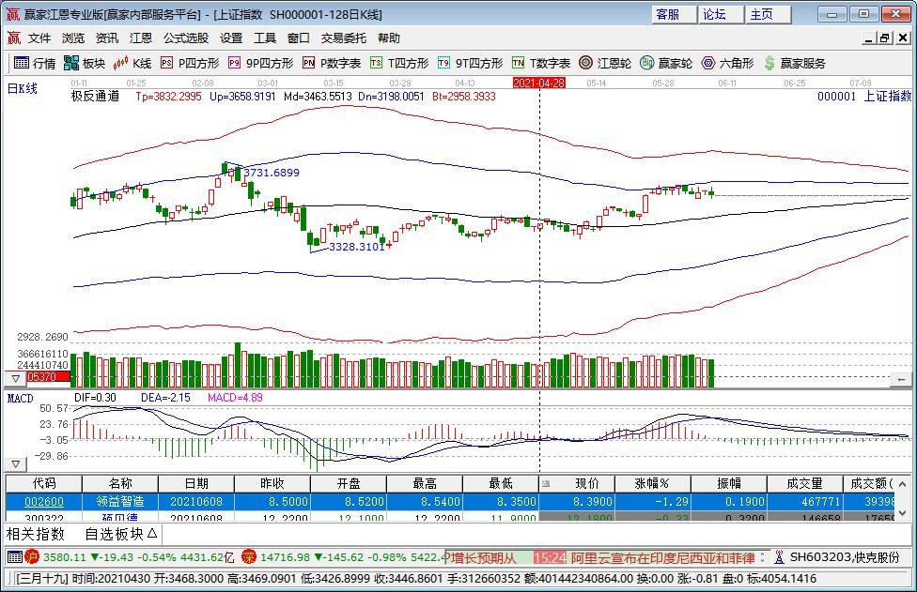
Task: Launch the 赢家轮 wheel tool
Action: (665, 63)
